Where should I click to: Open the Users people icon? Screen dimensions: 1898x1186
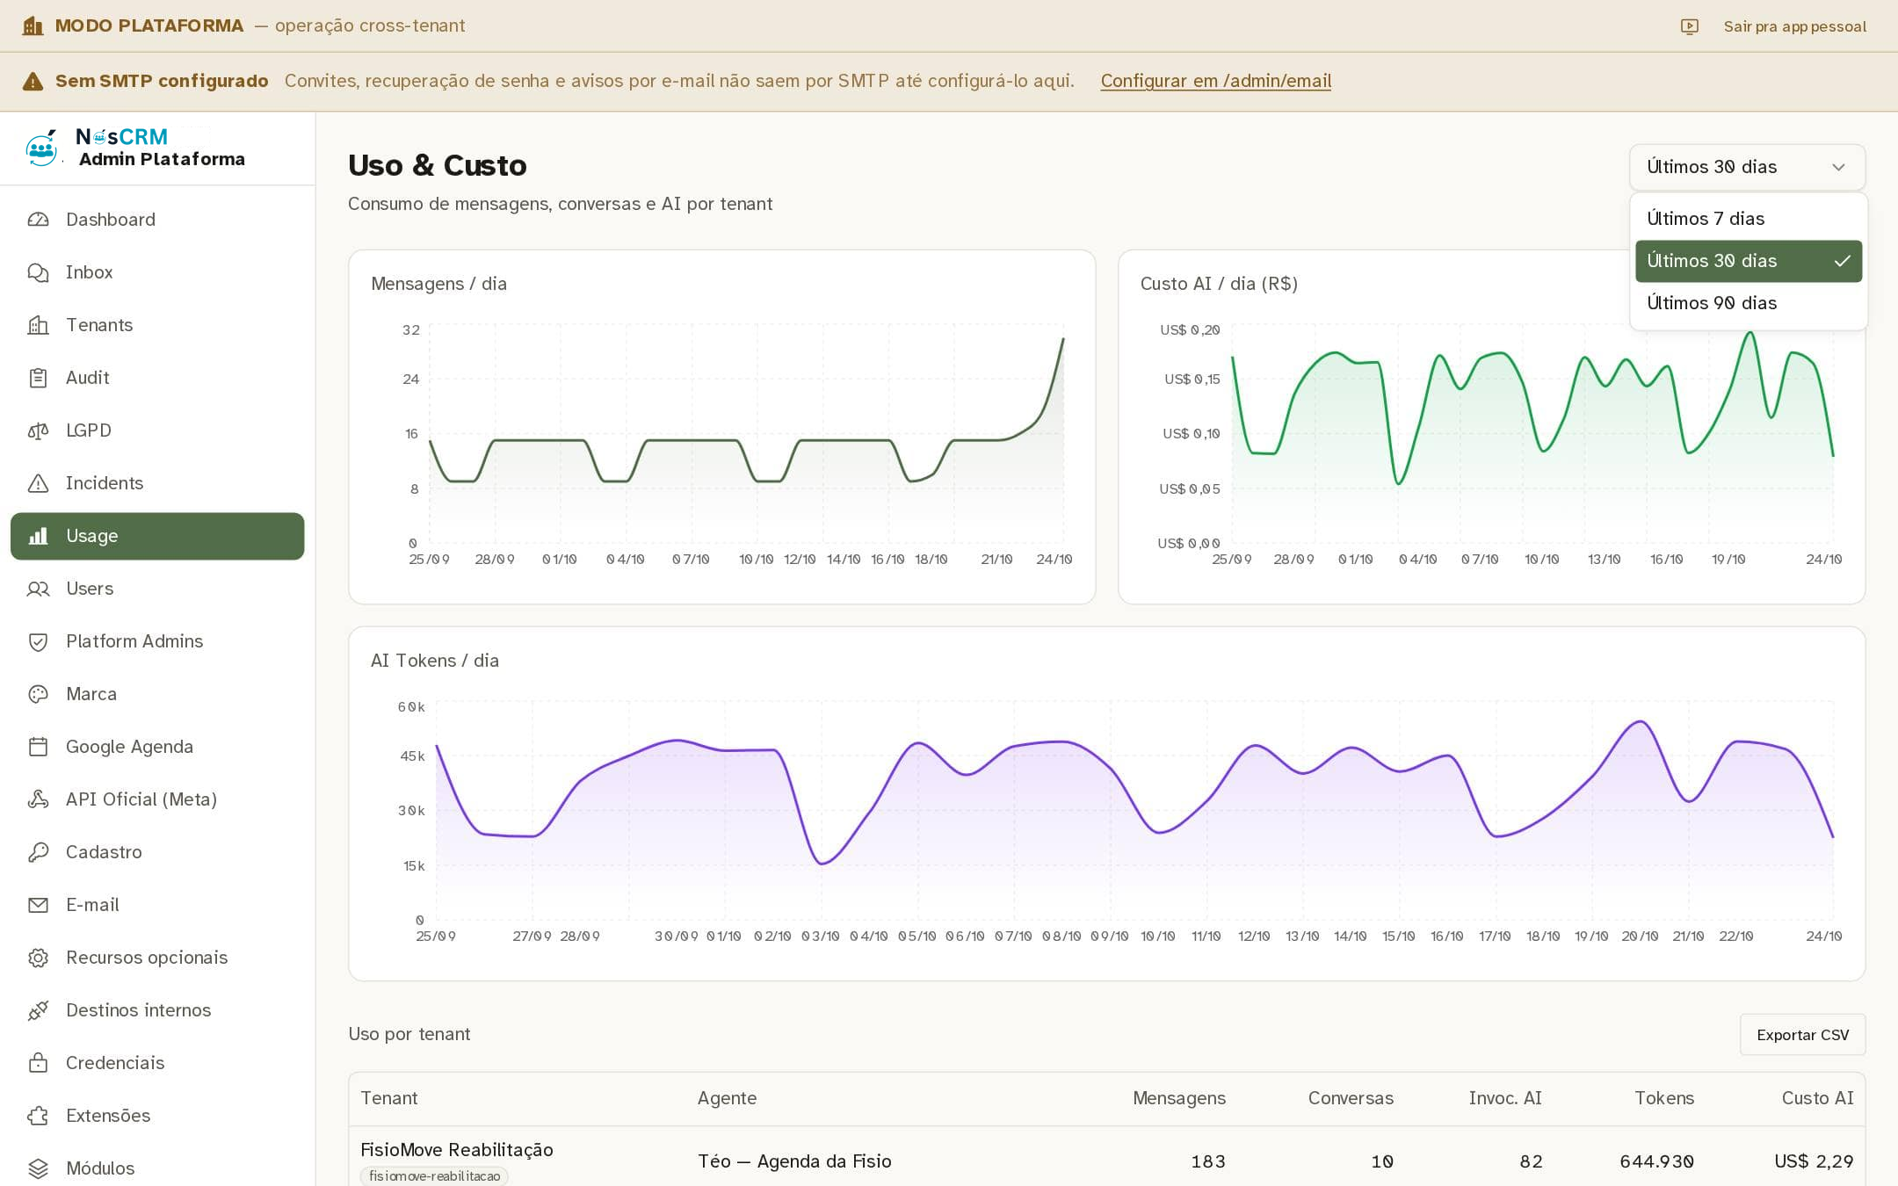pos(38,589)
